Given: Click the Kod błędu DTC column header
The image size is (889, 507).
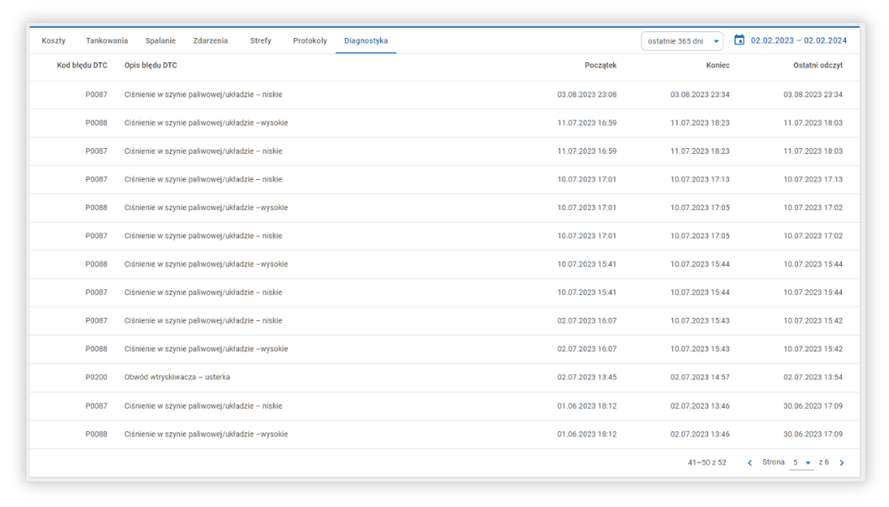Looking at the screenshot, I should click(82, 66).
